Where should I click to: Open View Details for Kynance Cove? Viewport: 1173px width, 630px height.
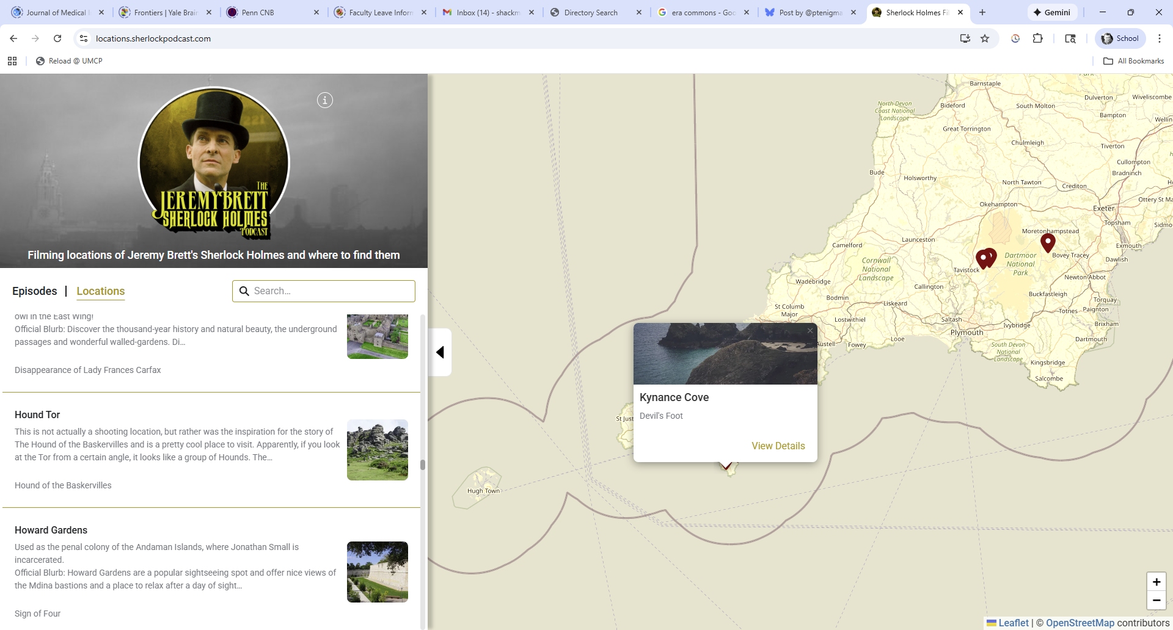click(x=778, y=446)
